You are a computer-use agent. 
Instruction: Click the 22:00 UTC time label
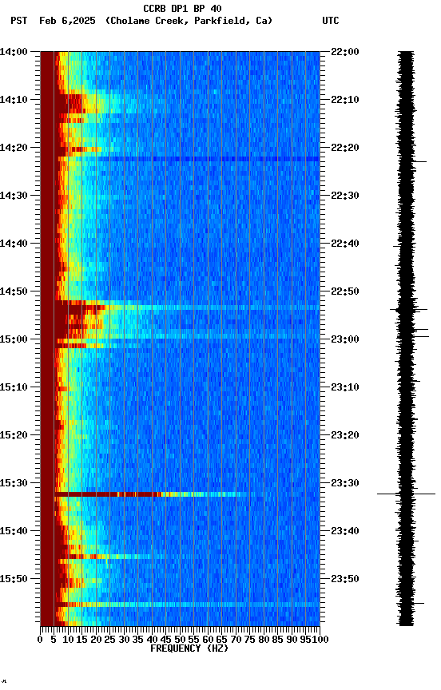345,52
